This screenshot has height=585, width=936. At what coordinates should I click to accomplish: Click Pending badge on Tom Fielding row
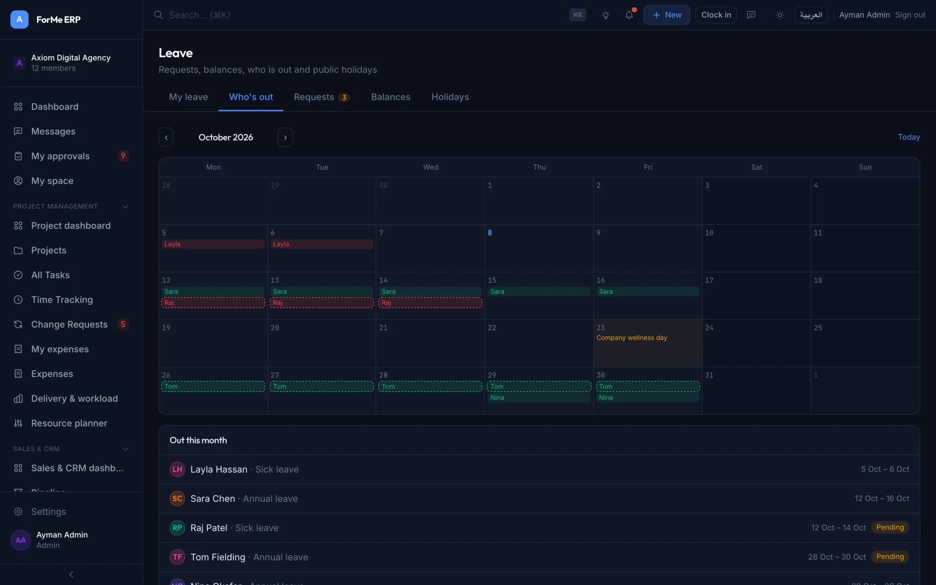[x=890, y=557]
